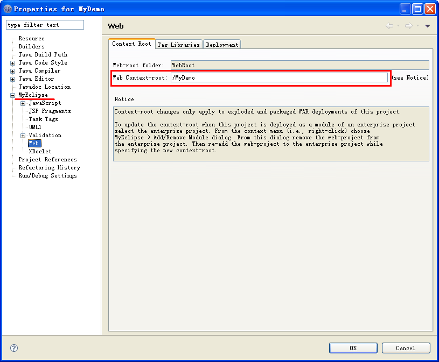The height and width of the screenshot is (362, 439).
Task: Click the back navigation arrow icon
Action: pyautogui.click(x=389, y=26)
